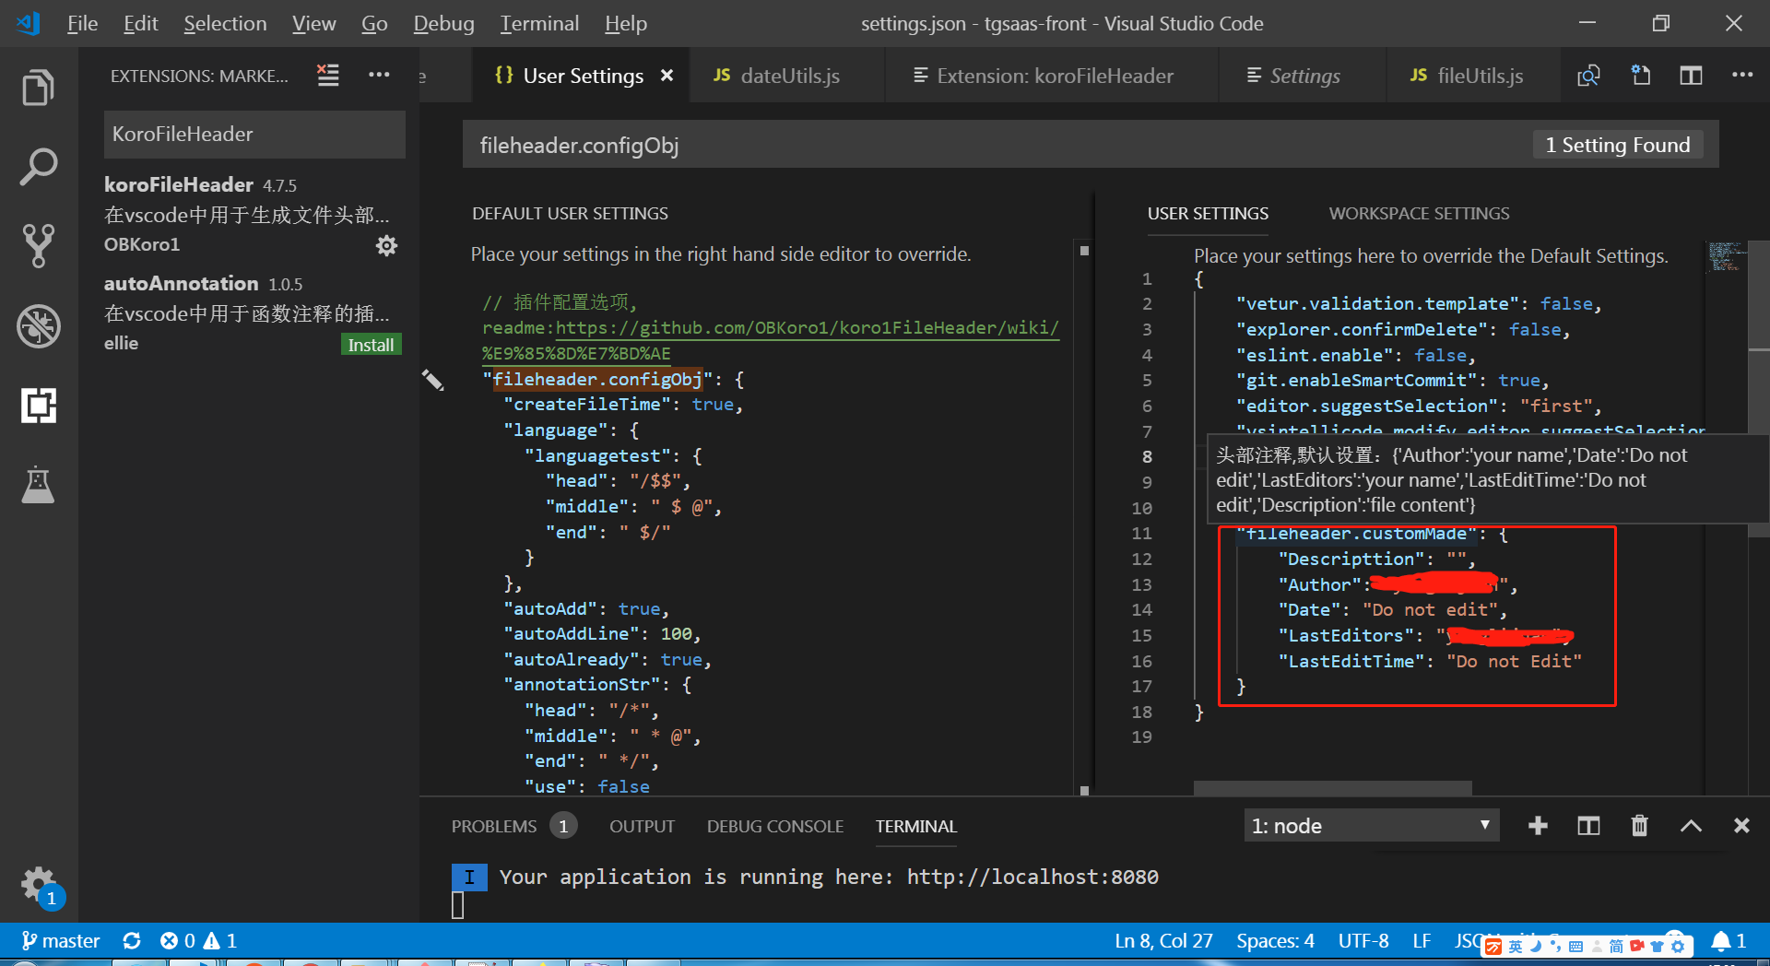Open the Help menu
This screenshot has width=1770, height=966.
626,24
